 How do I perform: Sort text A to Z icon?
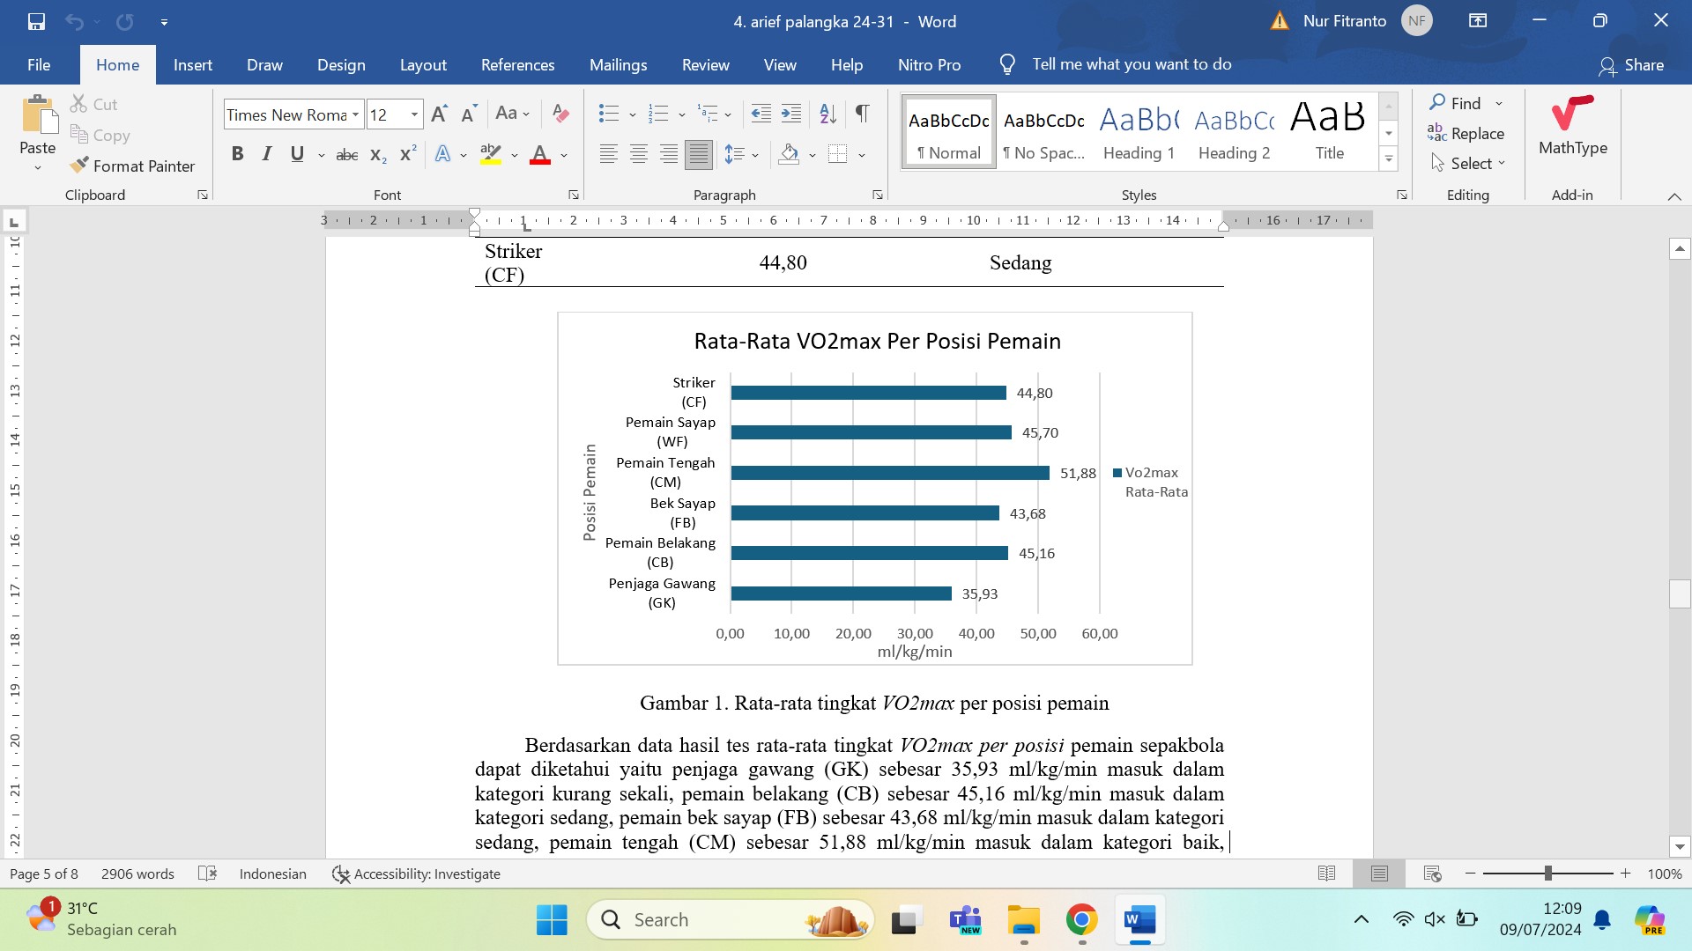pyautogui.click(x=827, y=114)
